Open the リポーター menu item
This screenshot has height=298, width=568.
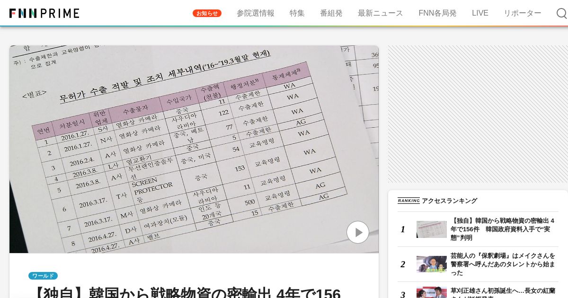(x=523, y=13)
